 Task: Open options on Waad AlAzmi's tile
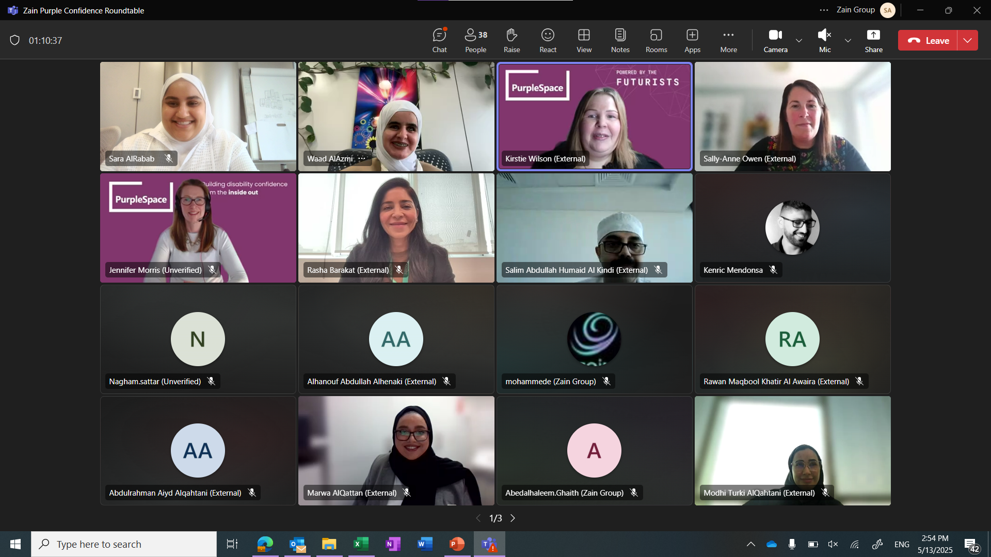(x=362, y=158)
